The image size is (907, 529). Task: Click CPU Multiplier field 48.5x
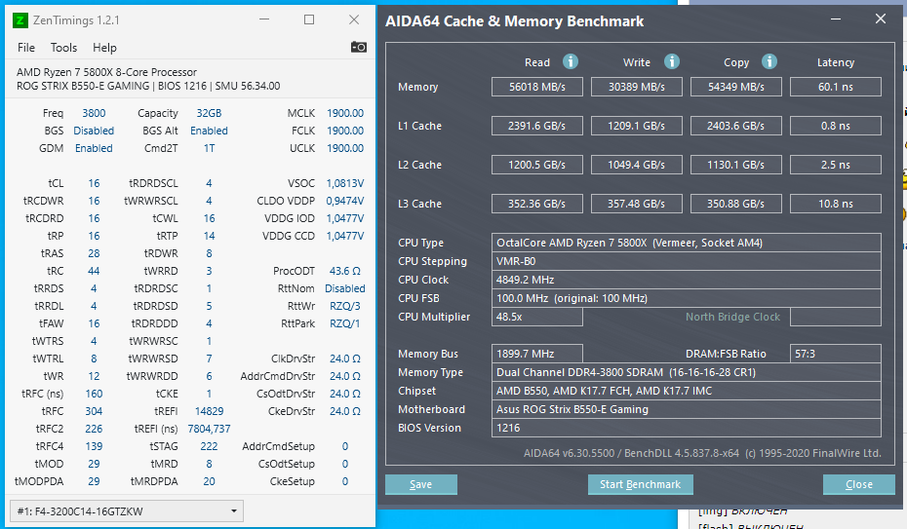point(537,317)
